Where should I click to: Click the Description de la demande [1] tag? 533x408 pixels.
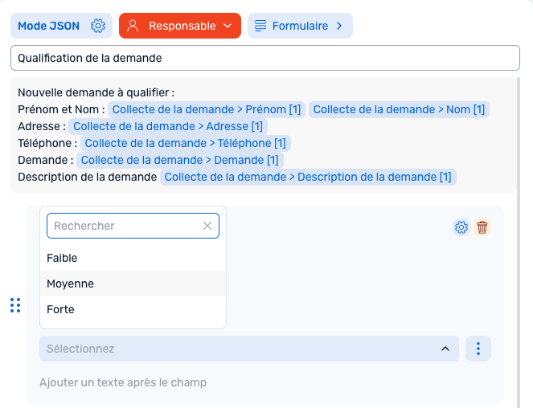click(x=308, y=177)
